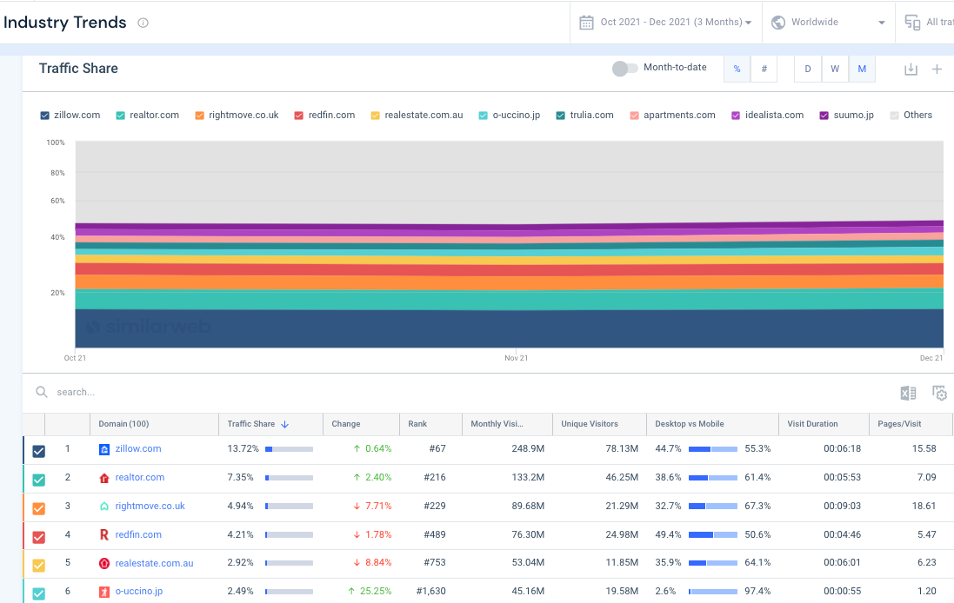Screen dimensions: 954x603
Task: Uncheck zillow.com in the chart legend
Action: [x=44, y=116]
